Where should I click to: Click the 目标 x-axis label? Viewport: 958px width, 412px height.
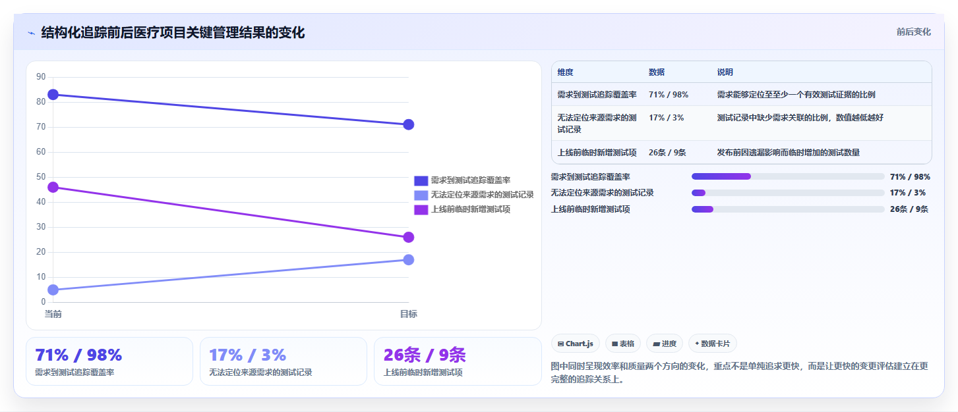click(408, 314)
